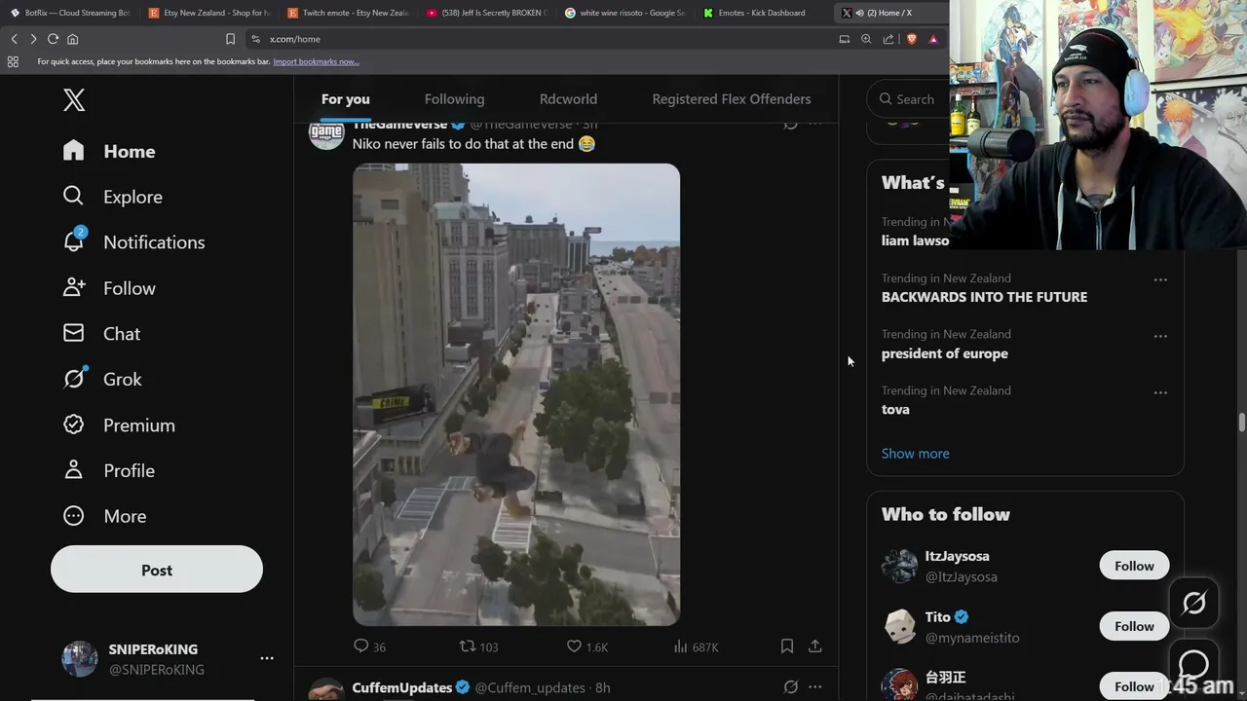Follow ItzJaysosa
1247x701 pixels.
1134,566
